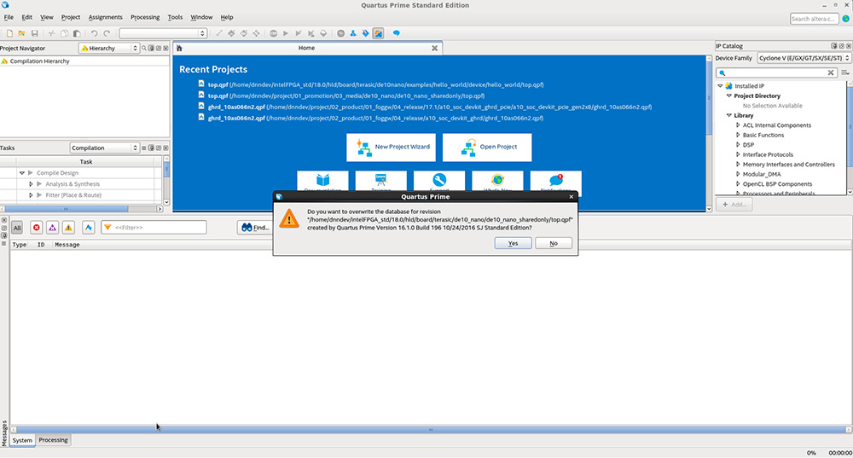853x458 pixels.
Task: Click the Search altera.com field
Action: point(814,19)
